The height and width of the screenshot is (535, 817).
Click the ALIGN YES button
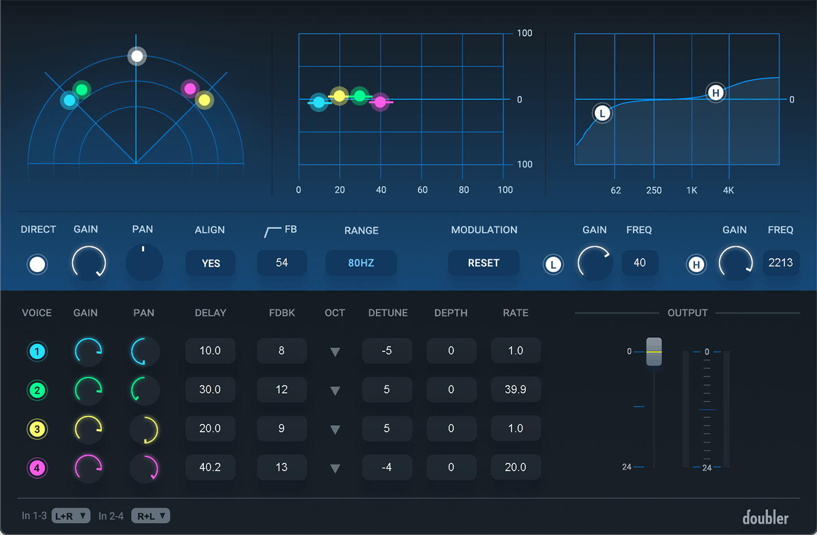tap(210, 263)
